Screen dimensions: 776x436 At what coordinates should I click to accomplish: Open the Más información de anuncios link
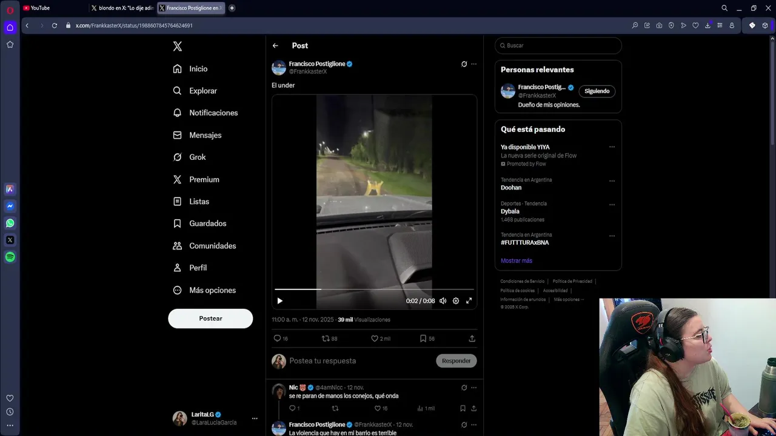coord(523,299)
